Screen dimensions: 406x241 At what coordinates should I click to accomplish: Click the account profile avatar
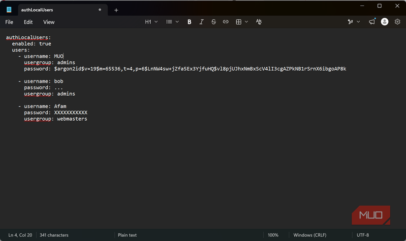pos(384,22)
